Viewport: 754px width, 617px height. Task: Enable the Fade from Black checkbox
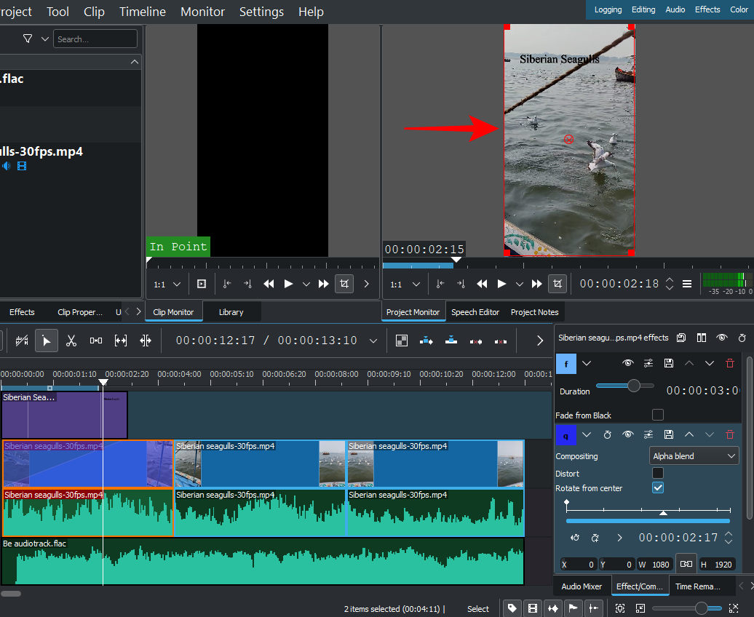(x=658, y=415)
